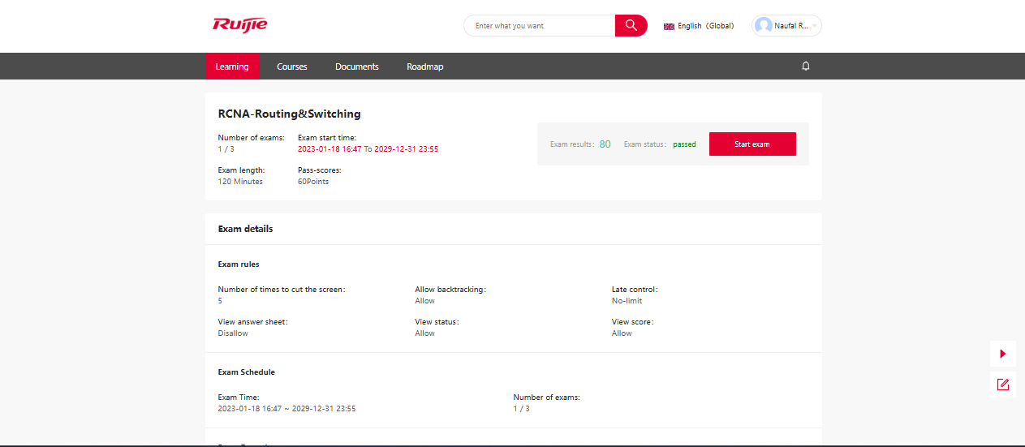Click the end date 2029-12-31 23:55 in red
The width and height of the screenshot is (1025, 447).
pos(406,149)
